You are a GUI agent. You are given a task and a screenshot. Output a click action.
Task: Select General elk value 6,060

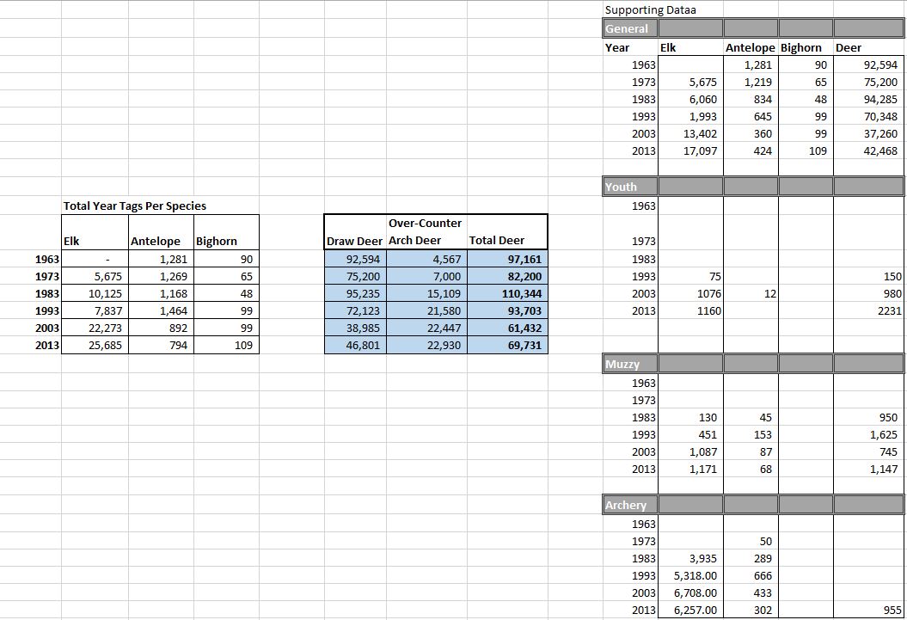tap(690, 100)
